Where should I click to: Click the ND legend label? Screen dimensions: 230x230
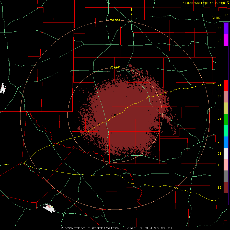pyautogui.click(x=219, y=199)
